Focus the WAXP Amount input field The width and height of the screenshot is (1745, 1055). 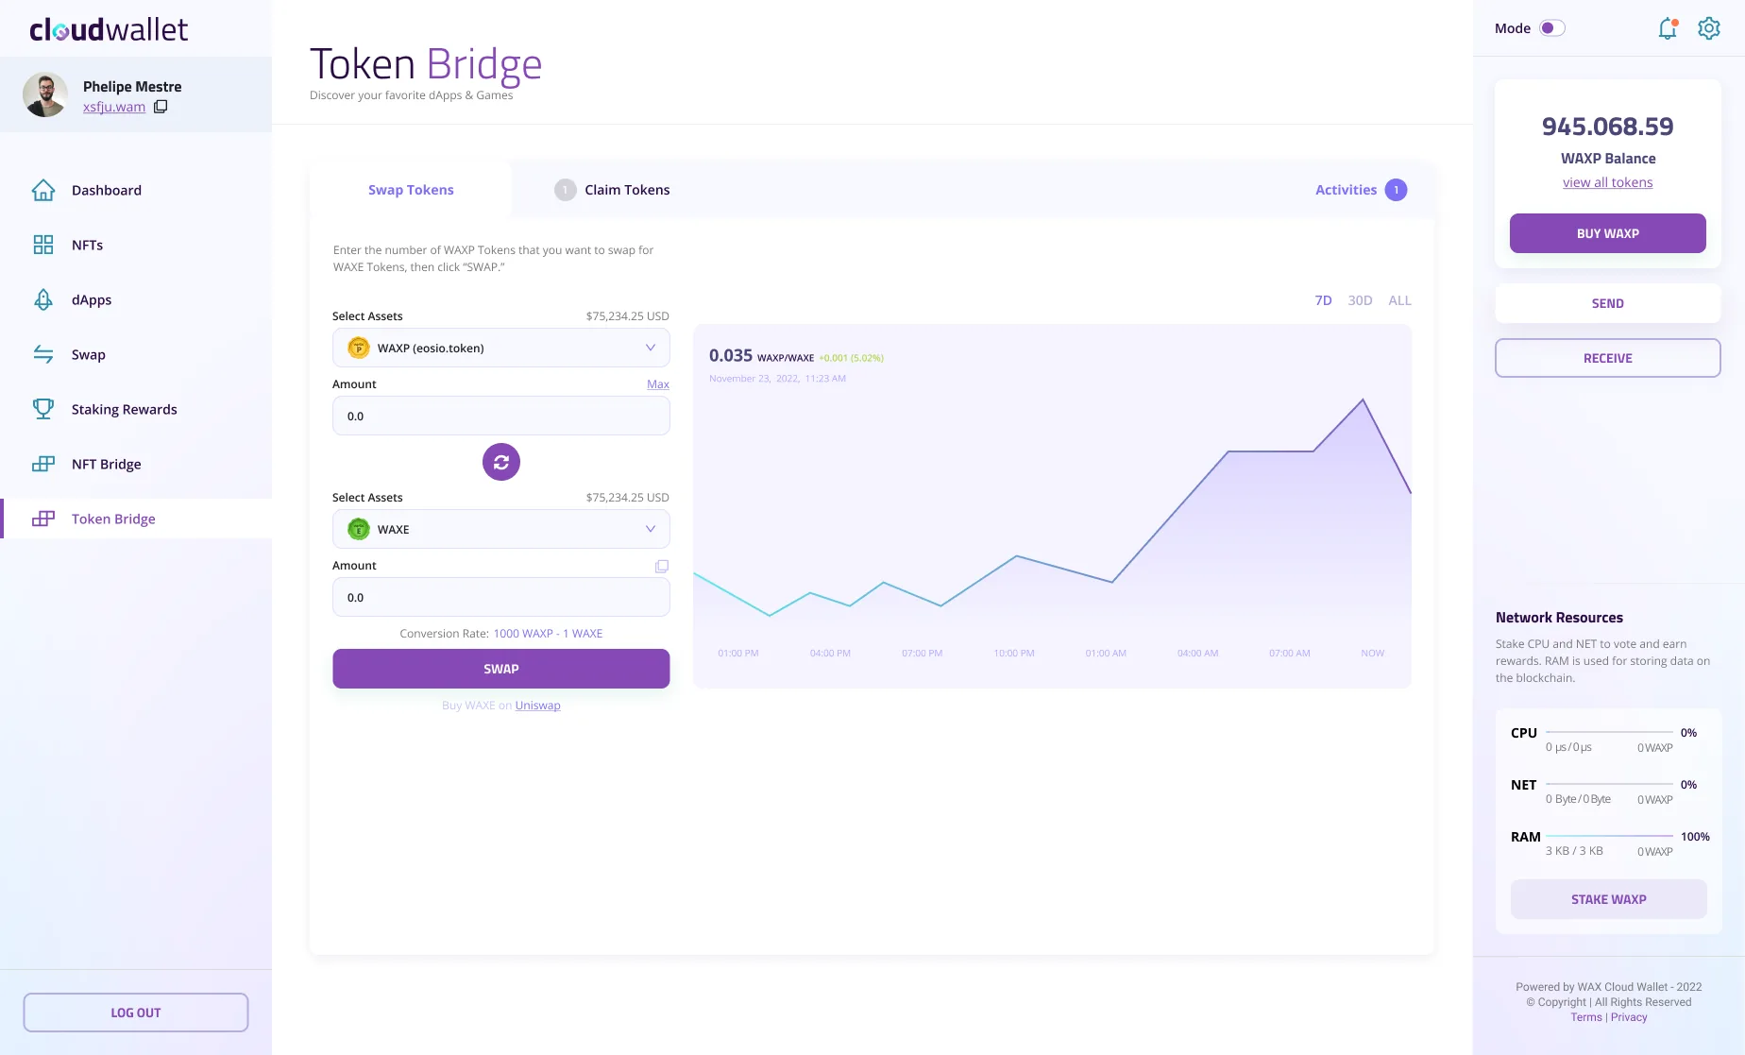[501, 416]
